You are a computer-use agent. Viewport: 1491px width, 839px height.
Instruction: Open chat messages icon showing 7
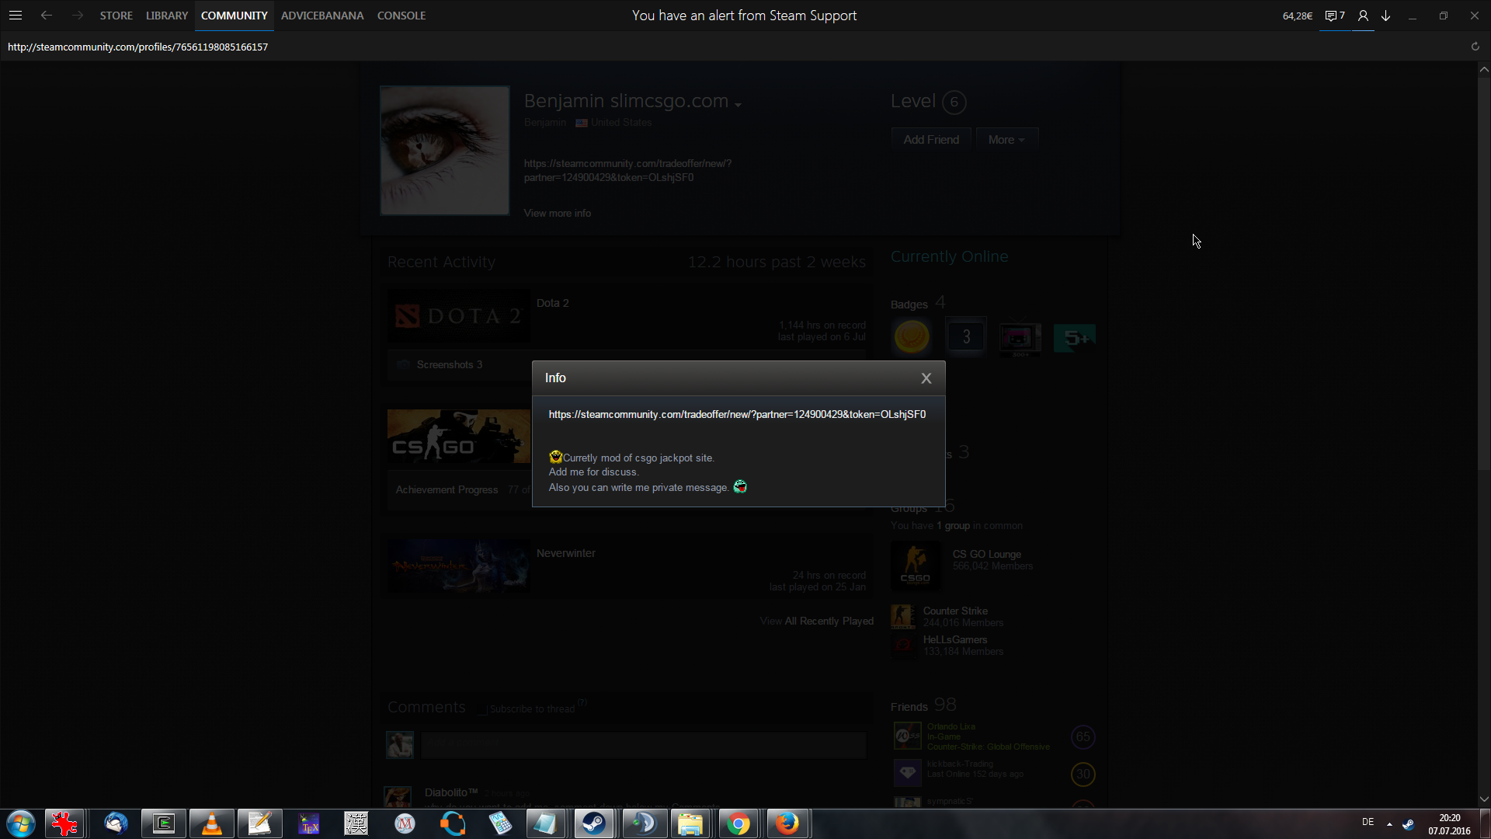pyautogui.click(x=1334, y=16)
